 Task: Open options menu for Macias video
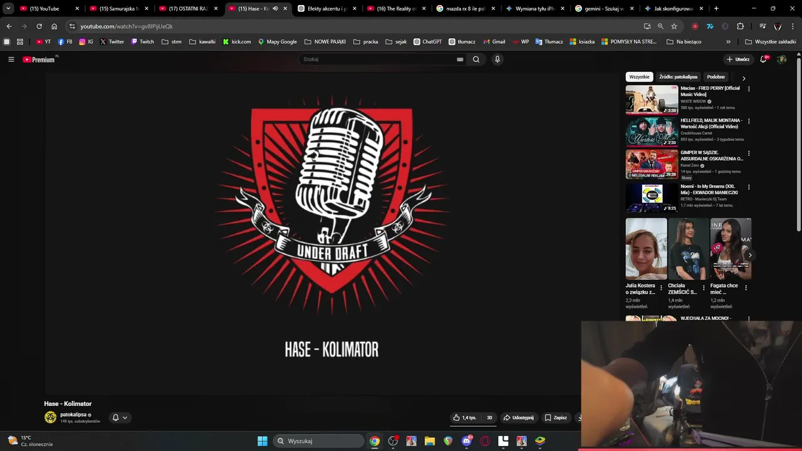coord(749,89)
